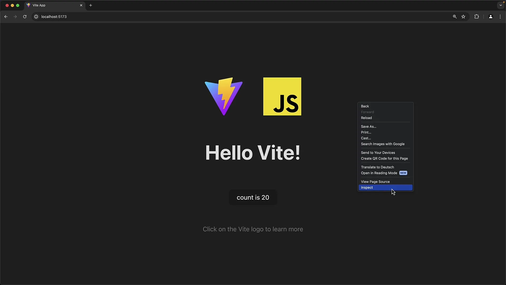Select Cast... in the context menu

[385, 138]
